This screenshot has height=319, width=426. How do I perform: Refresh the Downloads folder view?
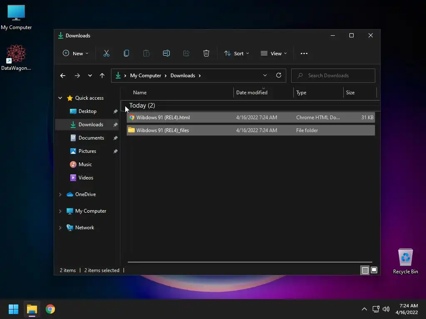[x=278, y=76]
